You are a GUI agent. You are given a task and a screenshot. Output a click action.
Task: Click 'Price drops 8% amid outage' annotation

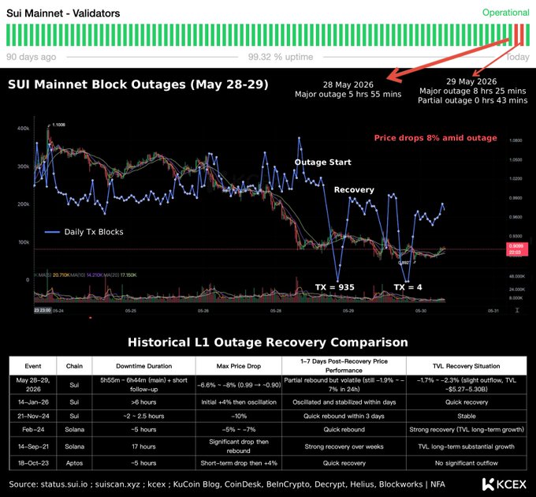tap(435, 138)
